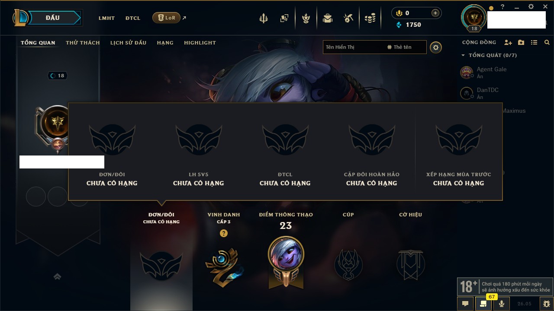Switch to the THỬ THÁCH tab

click(x=83, y=43)
